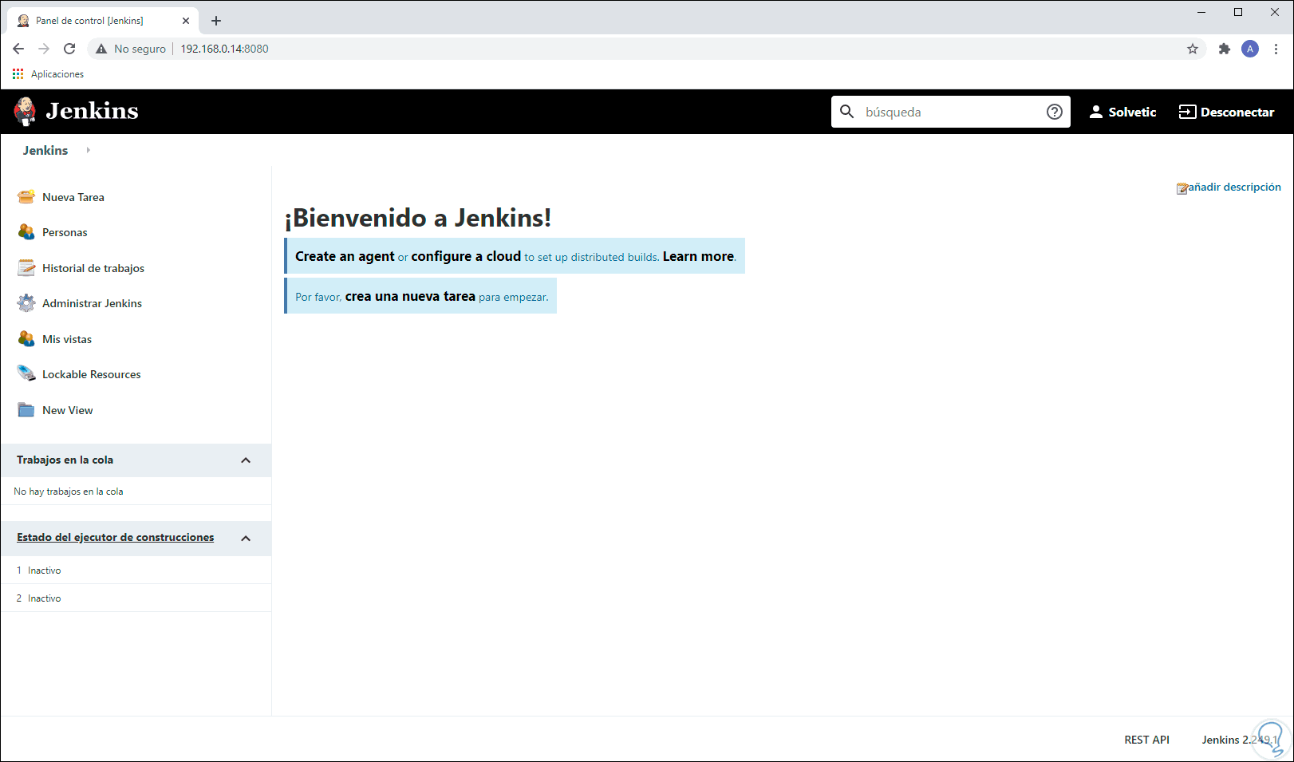Click the magnifying glass search icon
The width and height of the screenshot is (1294, 762).
point(847,112)
